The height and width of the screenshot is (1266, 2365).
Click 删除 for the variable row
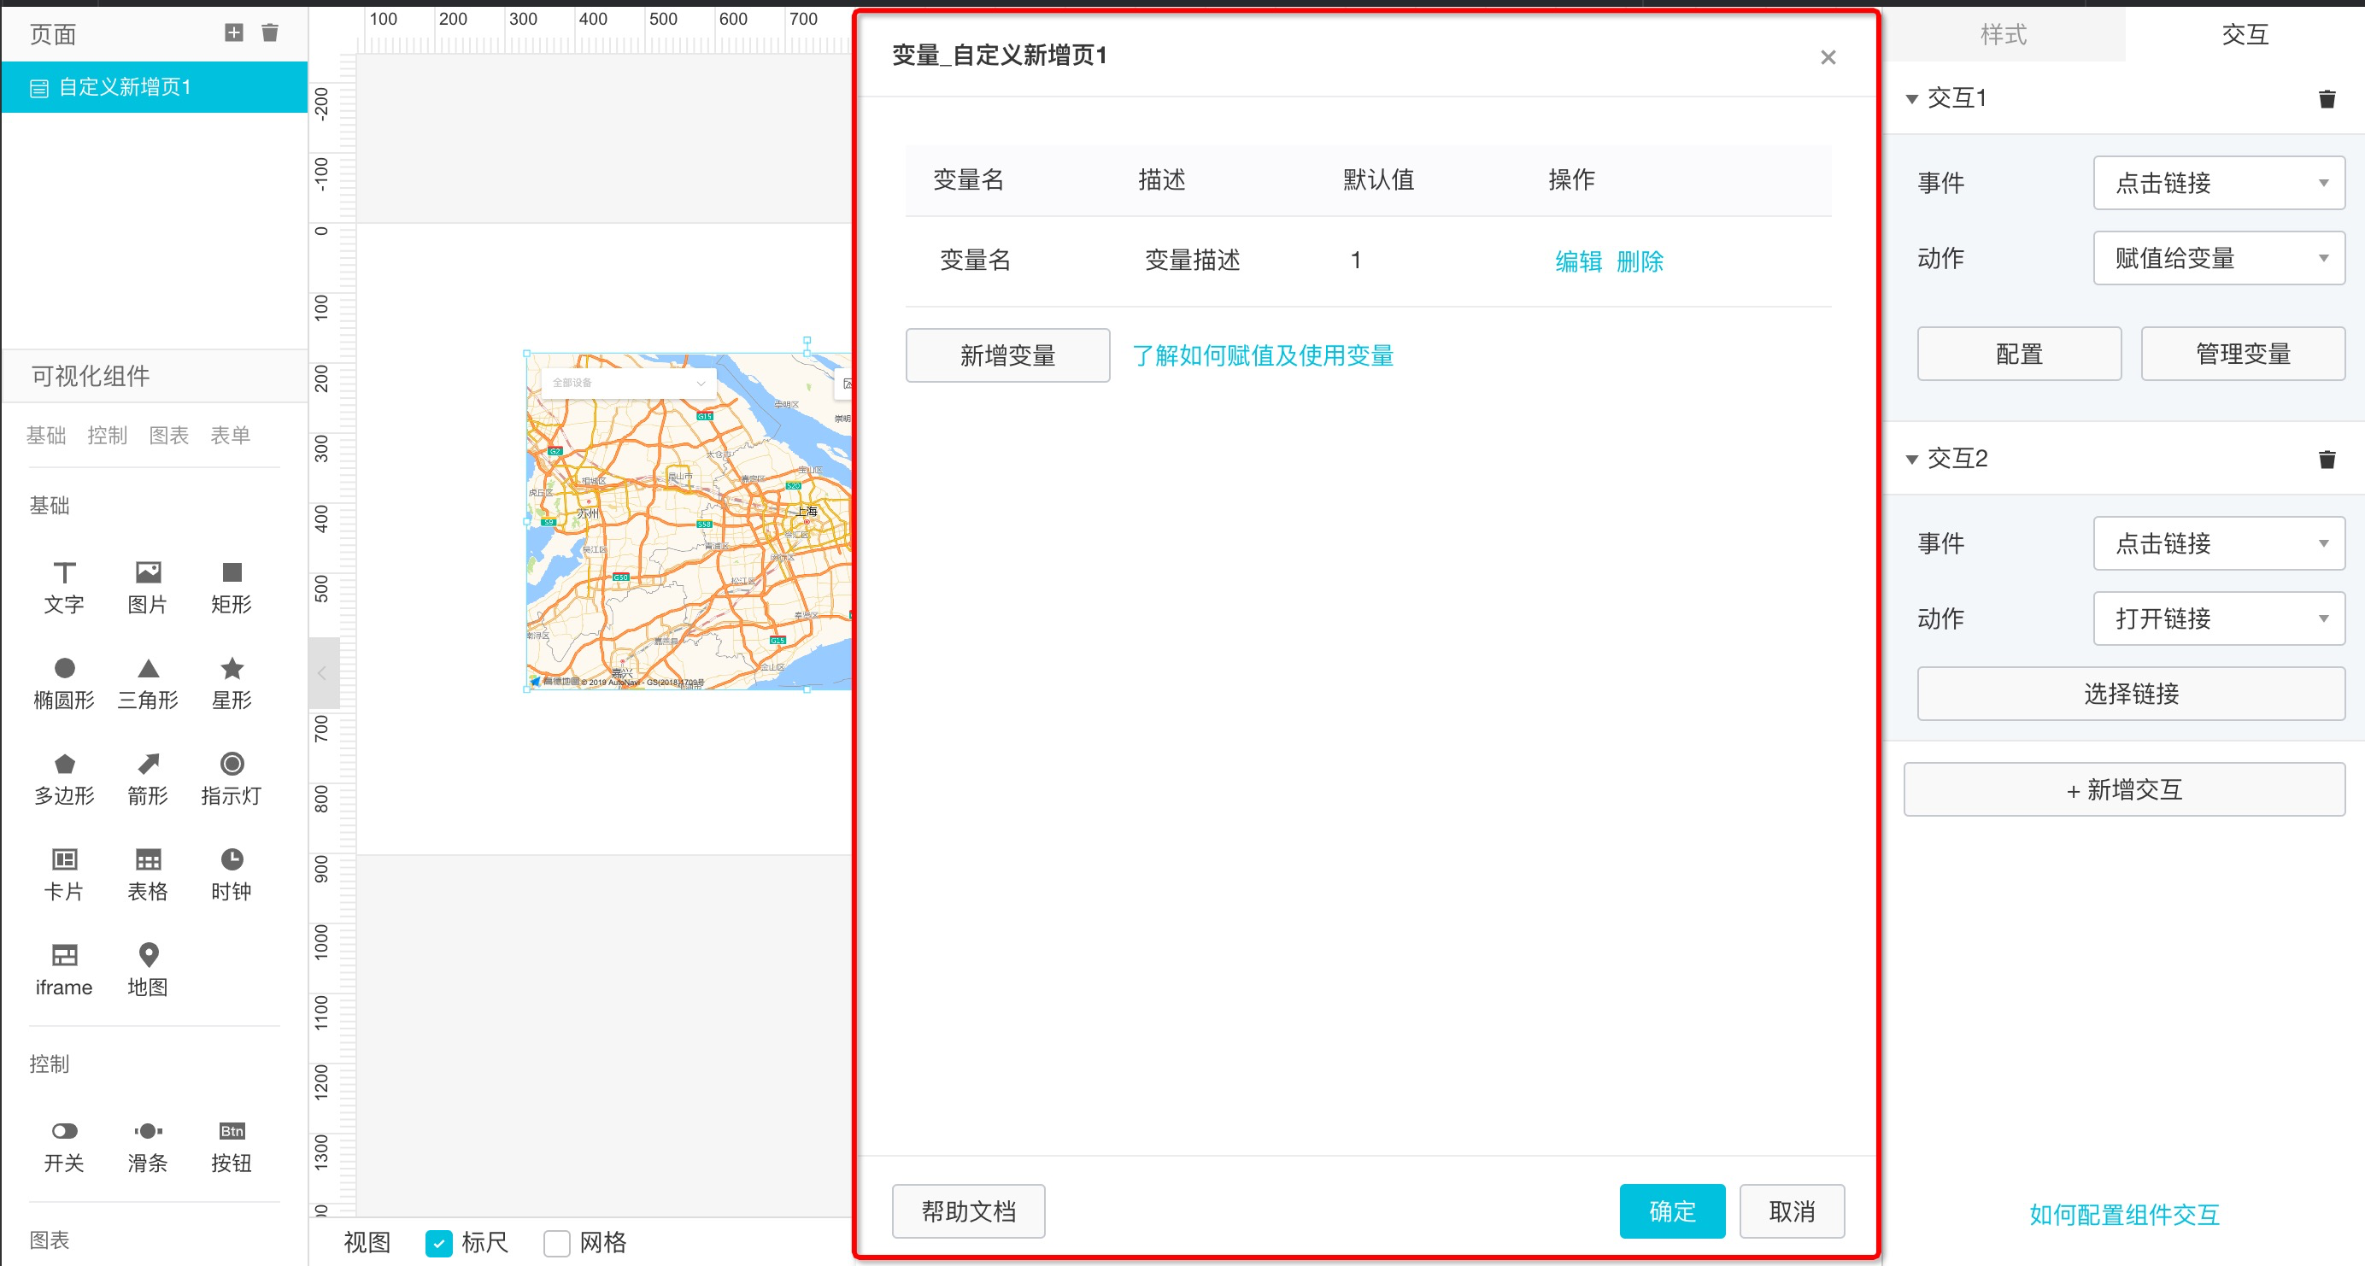pyautogui.click(x=1640, y=261)
